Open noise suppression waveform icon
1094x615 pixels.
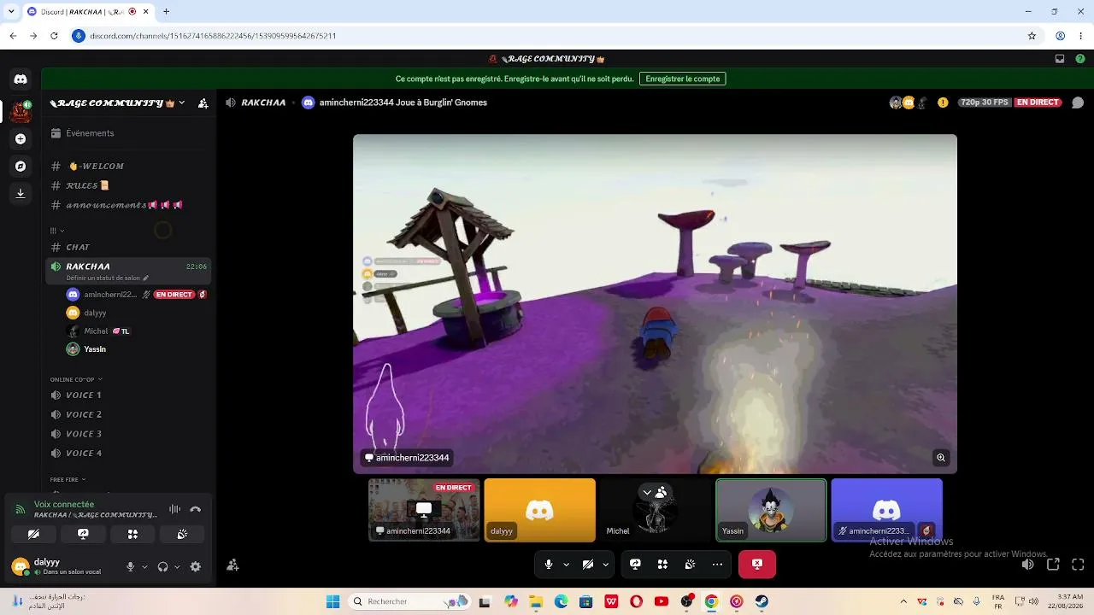click(174, 509)
